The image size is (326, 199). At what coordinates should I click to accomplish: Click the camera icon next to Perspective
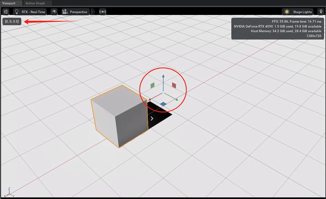pyautogui.click(x=64, y=11)
